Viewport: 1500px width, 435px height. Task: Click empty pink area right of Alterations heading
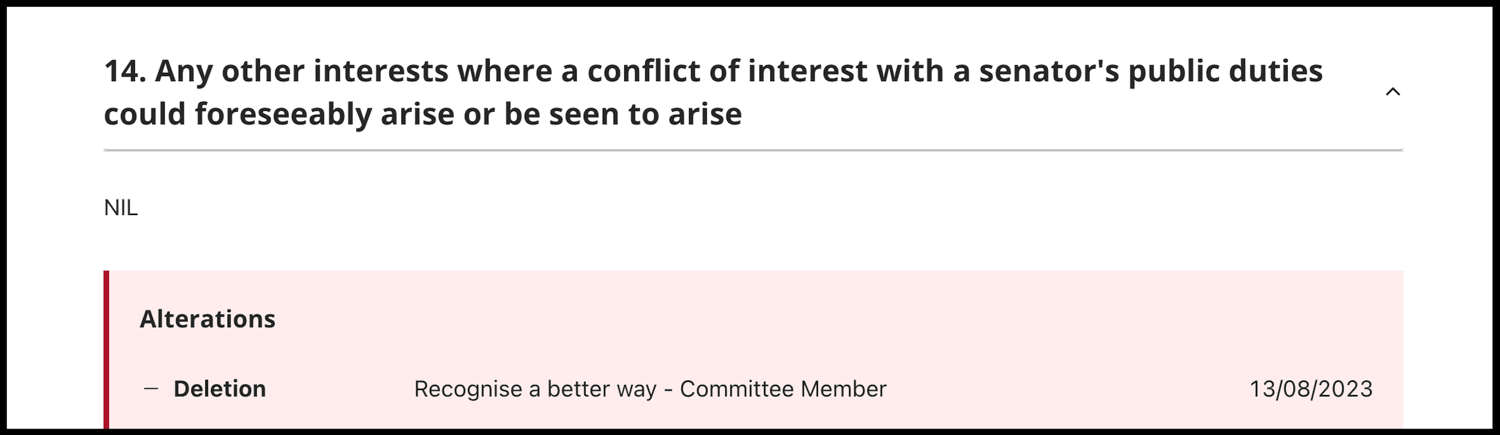(825, 319)
